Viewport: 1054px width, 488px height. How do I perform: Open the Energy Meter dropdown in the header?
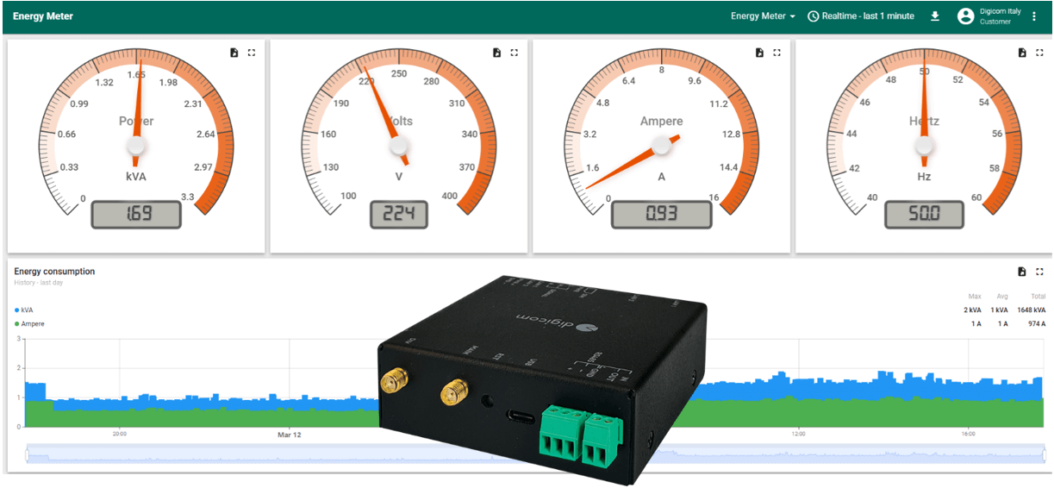(x=763, y=16)
